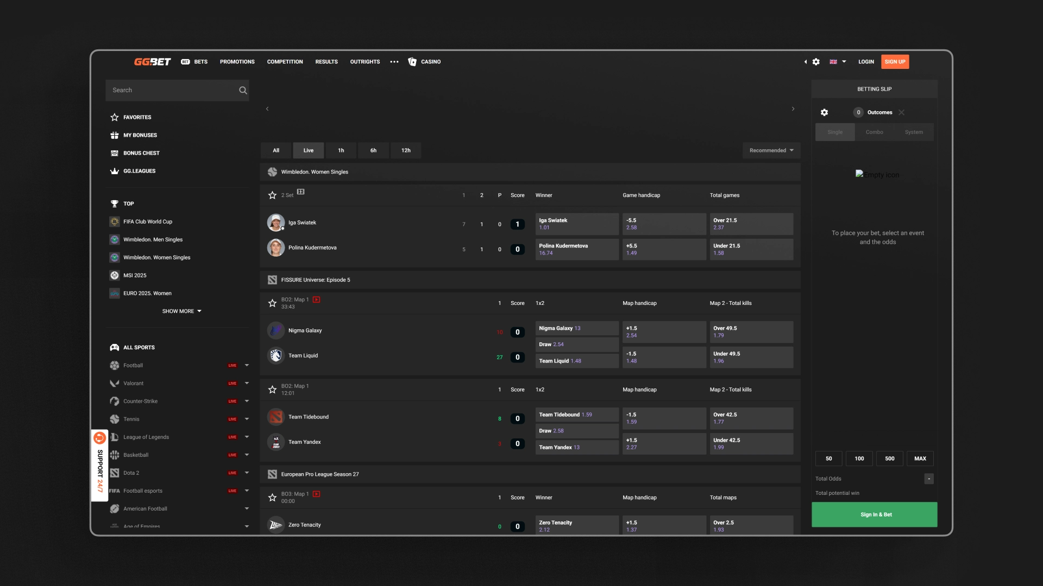Open site settings gear in header
The height and width of the screenshot is (586, 1043).
coord(816,62)
